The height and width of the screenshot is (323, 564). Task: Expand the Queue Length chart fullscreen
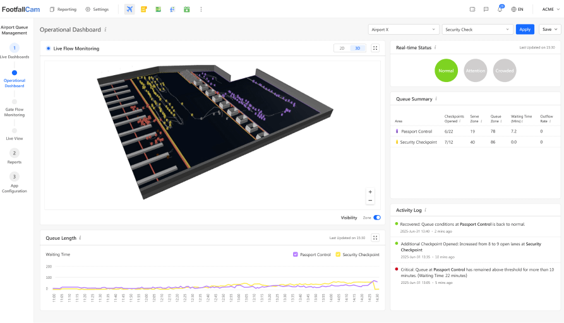(x=375, y=238)
